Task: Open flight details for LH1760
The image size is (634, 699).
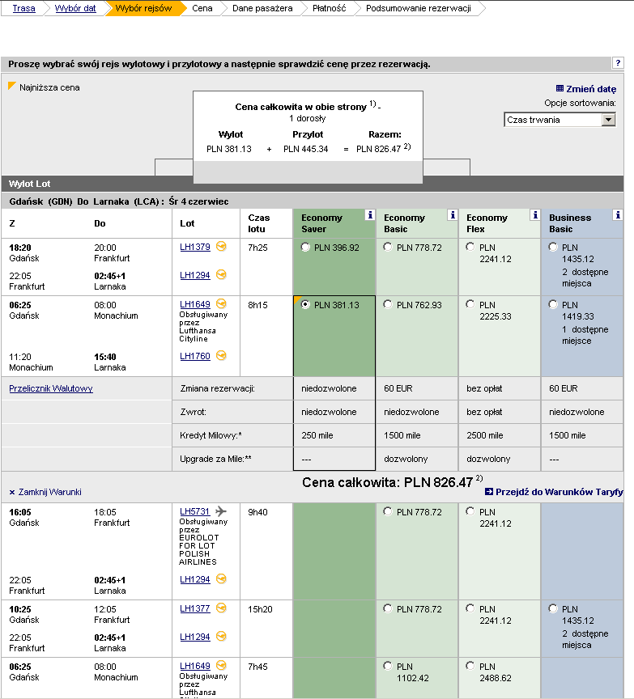Action: pyautogui.click(x=195, y=356)
